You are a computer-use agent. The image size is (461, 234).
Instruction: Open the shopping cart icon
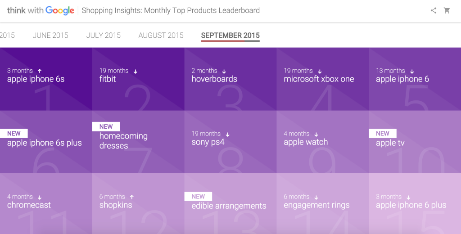(x=447, y=11)
